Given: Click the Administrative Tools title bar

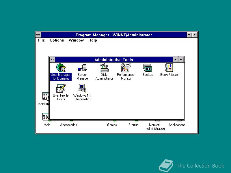Looking at the screenshot, I should click(x=114, y=60).
